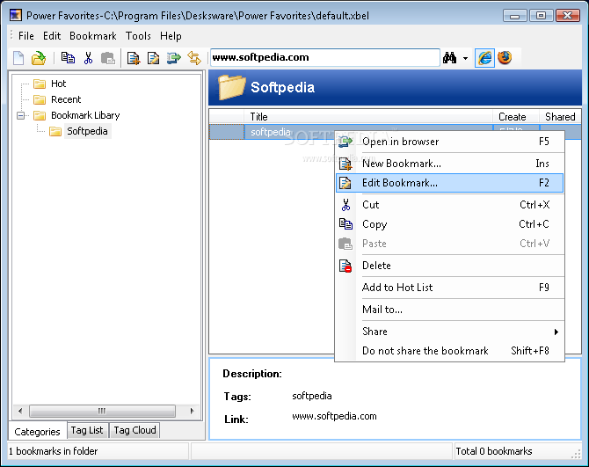The image size is (589, 467).
Task: Expand the Share submenu
Action: tap(449, 332)
